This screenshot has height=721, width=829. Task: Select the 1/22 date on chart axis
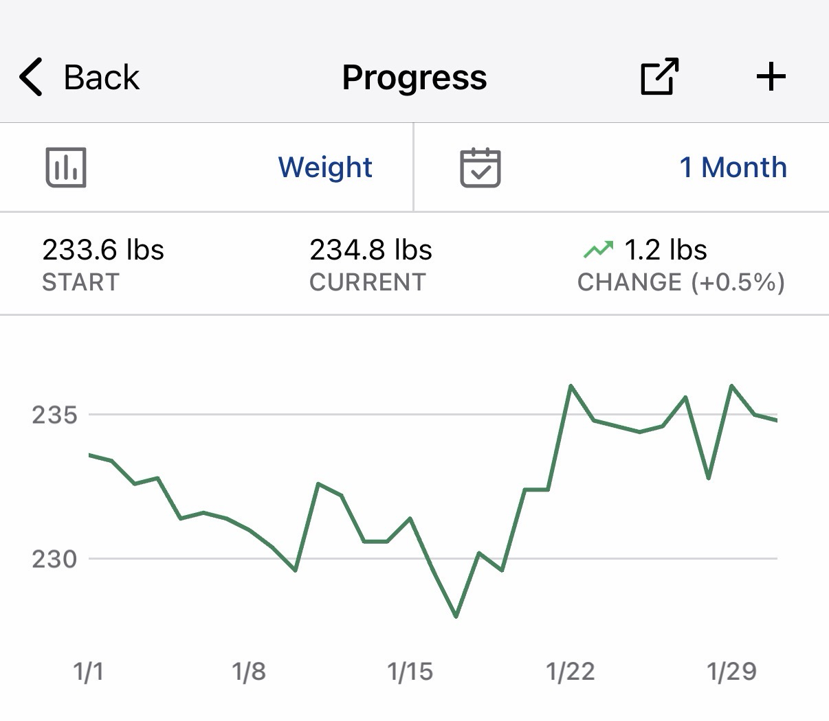[x=571, y=671]
